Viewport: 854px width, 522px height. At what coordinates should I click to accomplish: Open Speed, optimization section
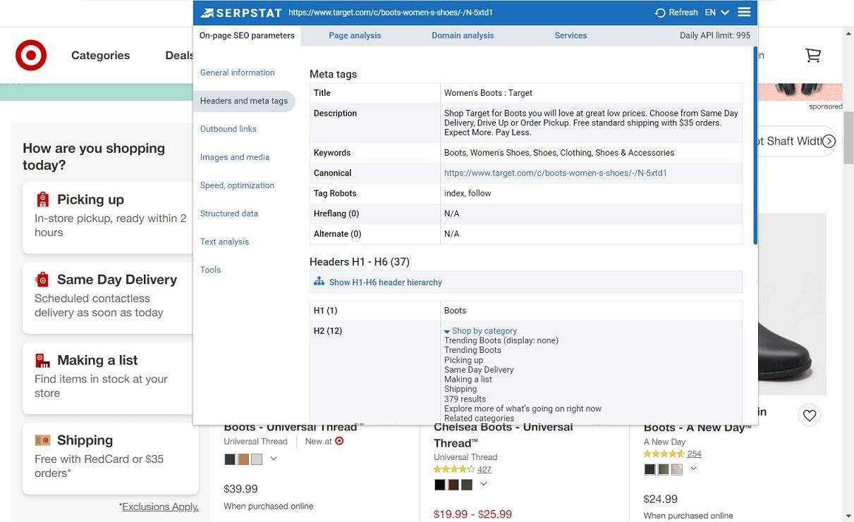(237, 185)
